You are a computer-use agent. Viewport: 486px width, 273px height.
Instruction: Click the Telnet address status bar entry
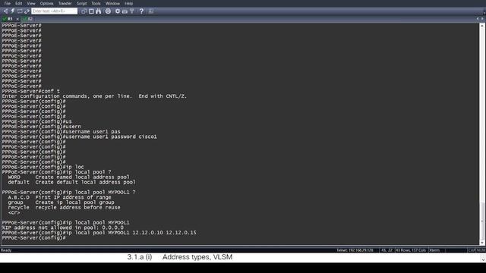point(355,250)
